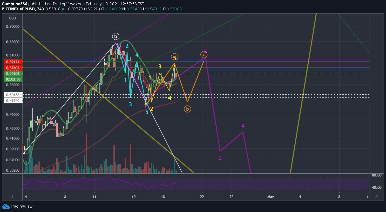Viewport: 386px width, 212px height.
Task: Click the cyan wave label 1
Action: (125, 80)
